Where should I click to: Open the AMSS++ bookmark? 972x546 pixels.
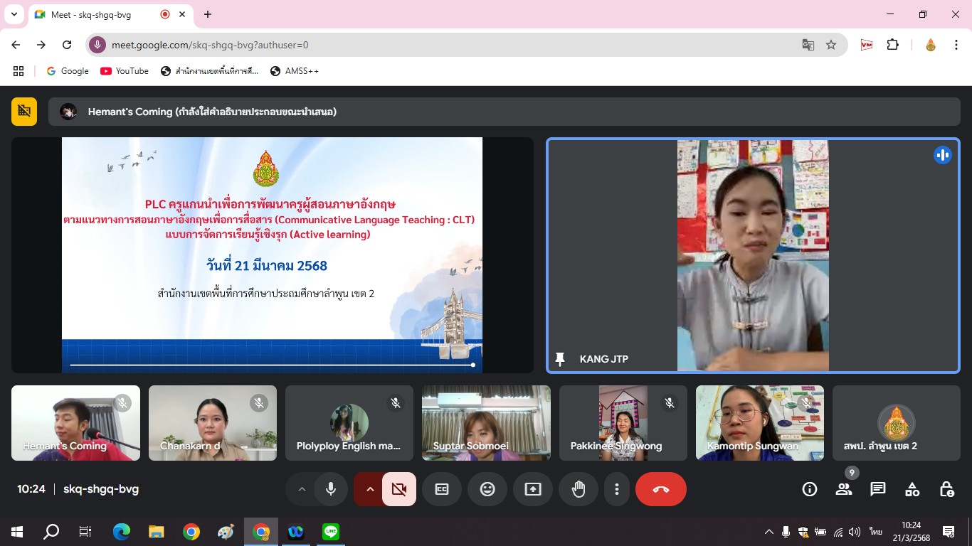coord(295,71)
